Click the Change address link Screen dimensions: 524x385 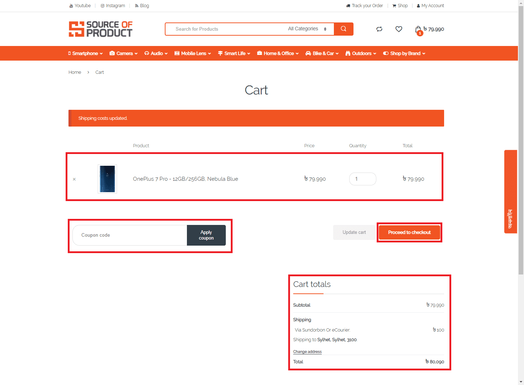[x=307, y=352]
